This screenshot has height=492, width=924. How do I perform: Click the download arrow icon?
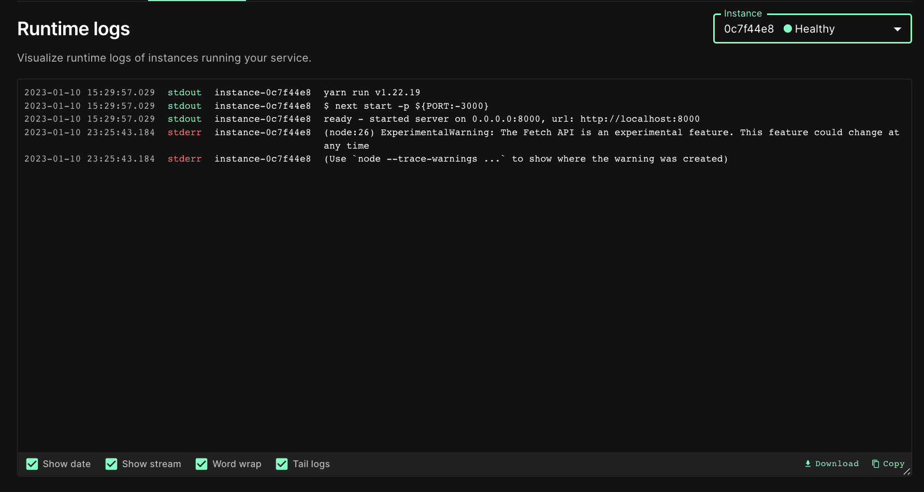pos(807,464)
